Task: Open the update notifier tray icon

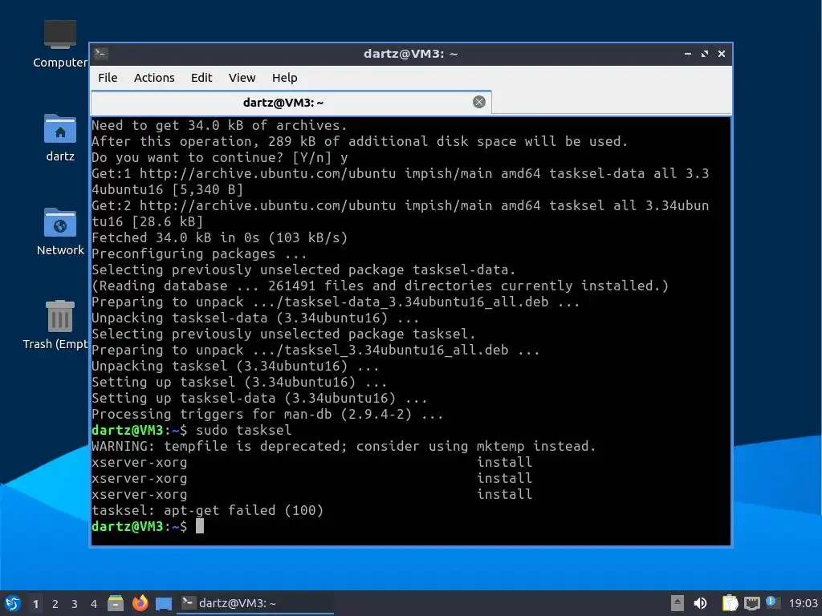Action: (773, 602)
